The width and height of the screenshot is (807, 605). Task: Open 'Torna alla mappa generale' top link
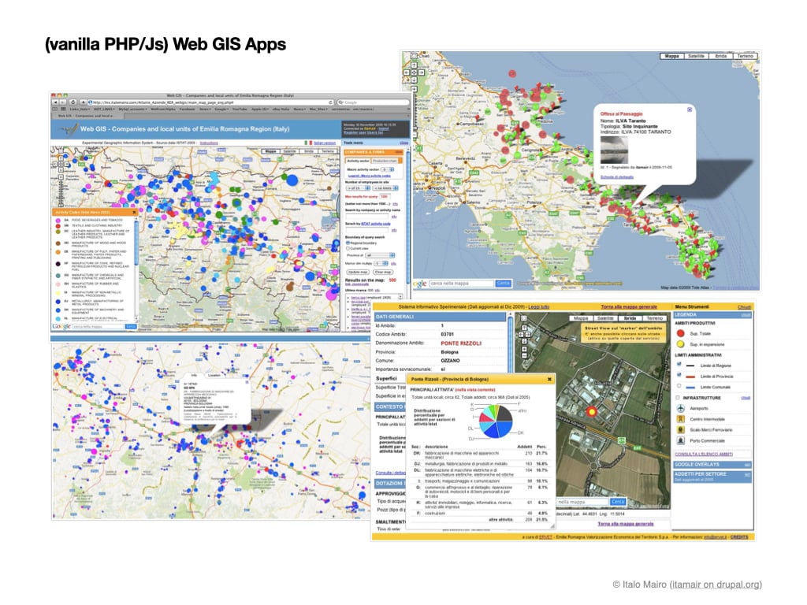(x=629, y=306)
